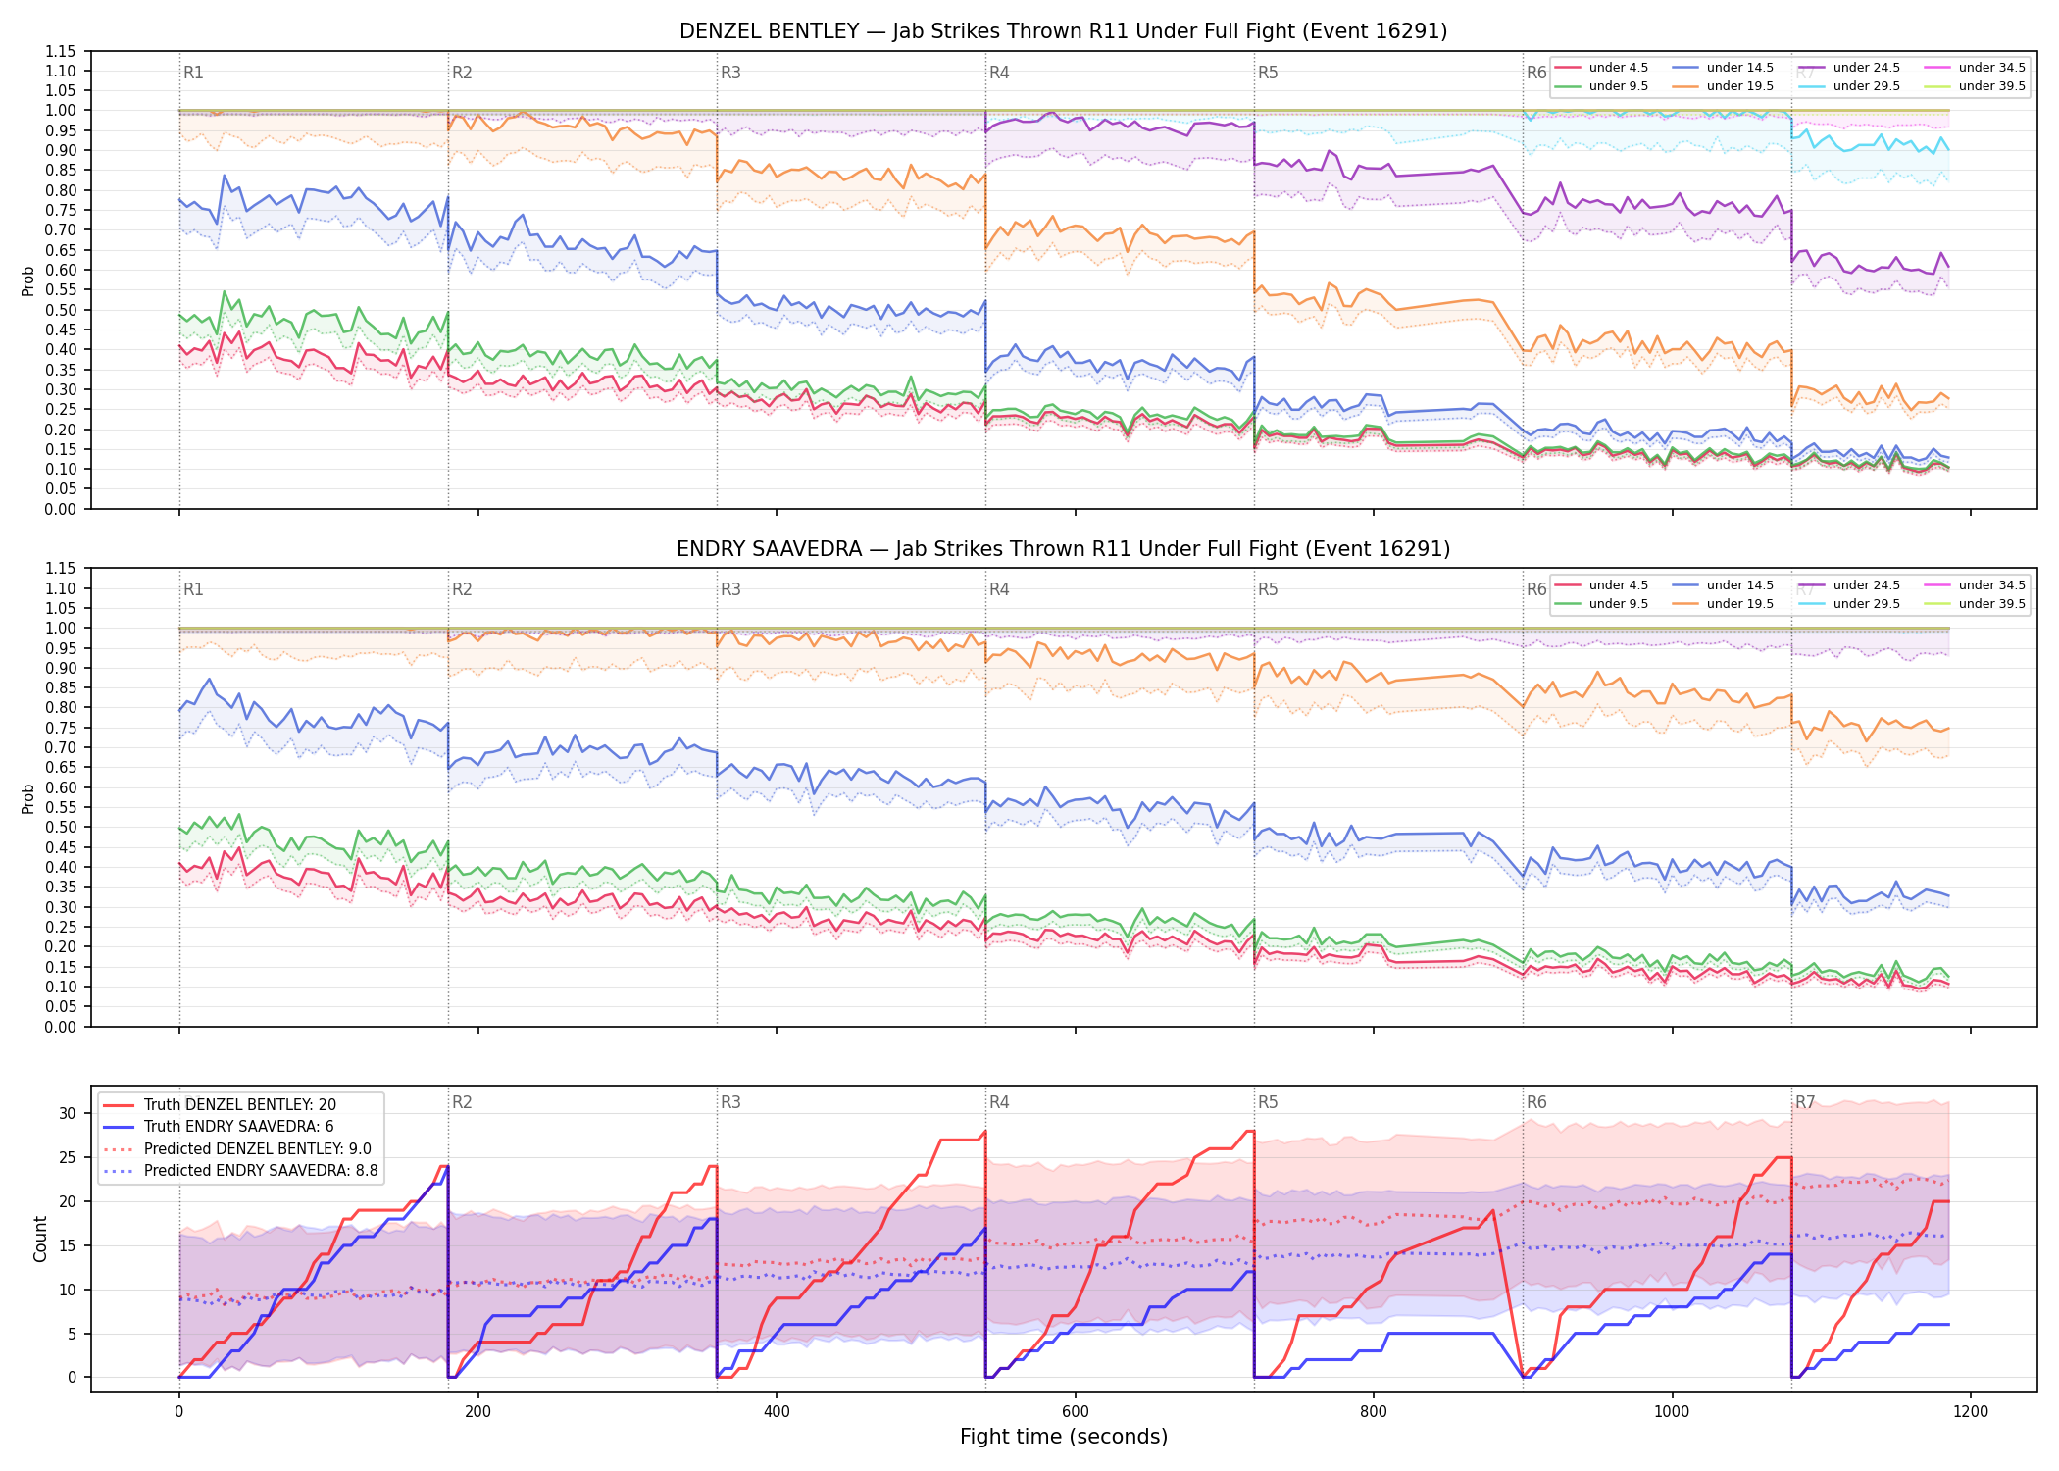Viewport: 2059px width, 1471px height.
Task: Click the R2 round label in Count chart
Action: [462, 1102]
